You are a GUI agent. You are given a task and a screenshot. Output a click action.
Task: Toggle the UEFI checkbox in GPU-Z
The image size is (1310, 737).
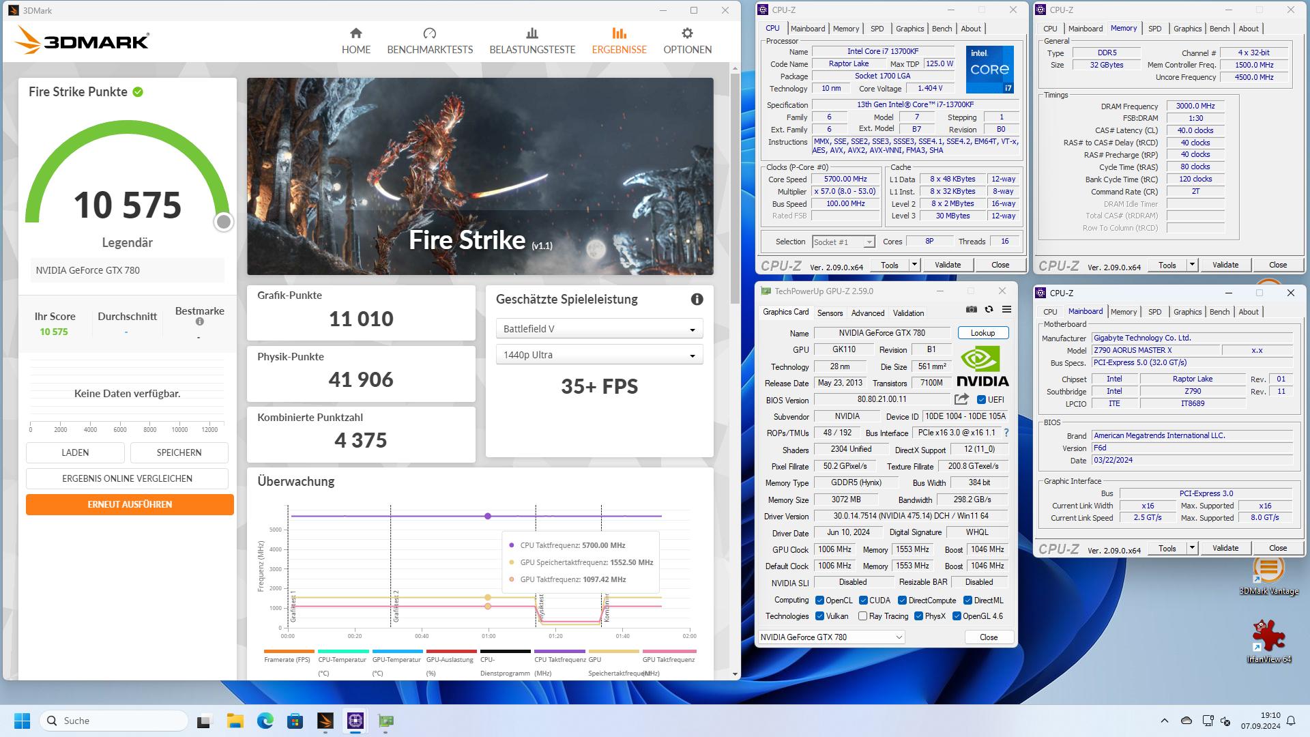[x=981, y=399]
